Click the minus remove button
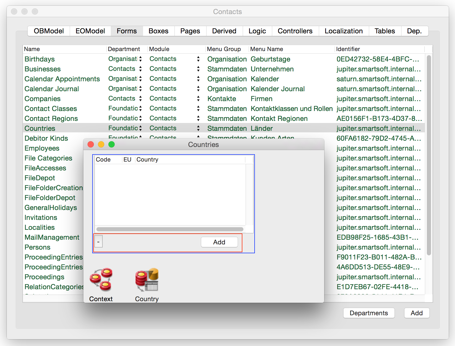This screenshot has height=346, width=455. click(x=98, y=242)
